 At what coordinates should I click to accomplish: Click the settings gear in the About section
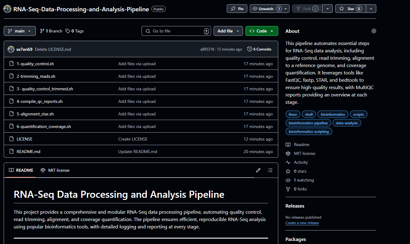[x=374, y=31]
